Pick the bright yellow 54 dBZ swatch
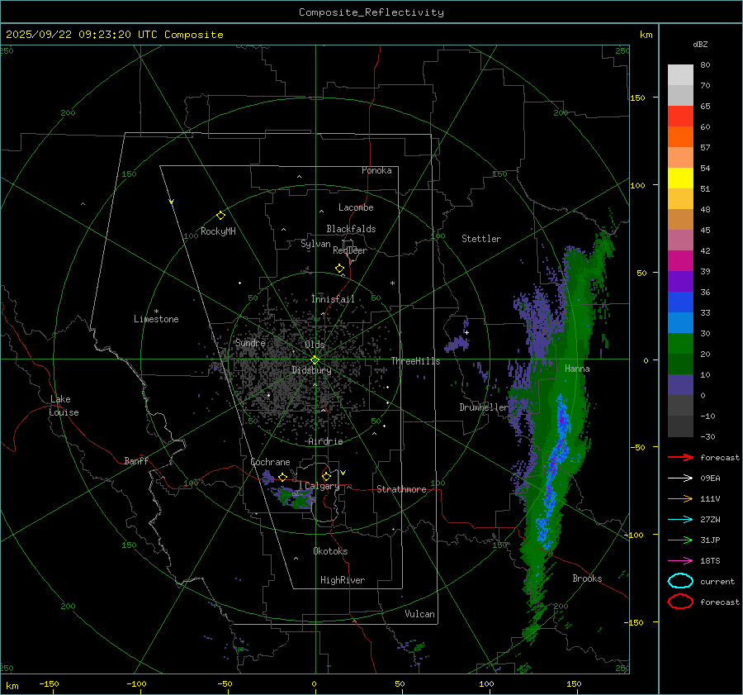The width and height of the screenshot is (743, 695). coord(680,178)
